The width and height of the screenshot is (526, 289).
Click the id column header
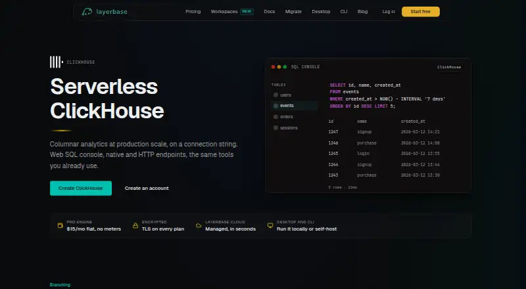tap(331, 122)
